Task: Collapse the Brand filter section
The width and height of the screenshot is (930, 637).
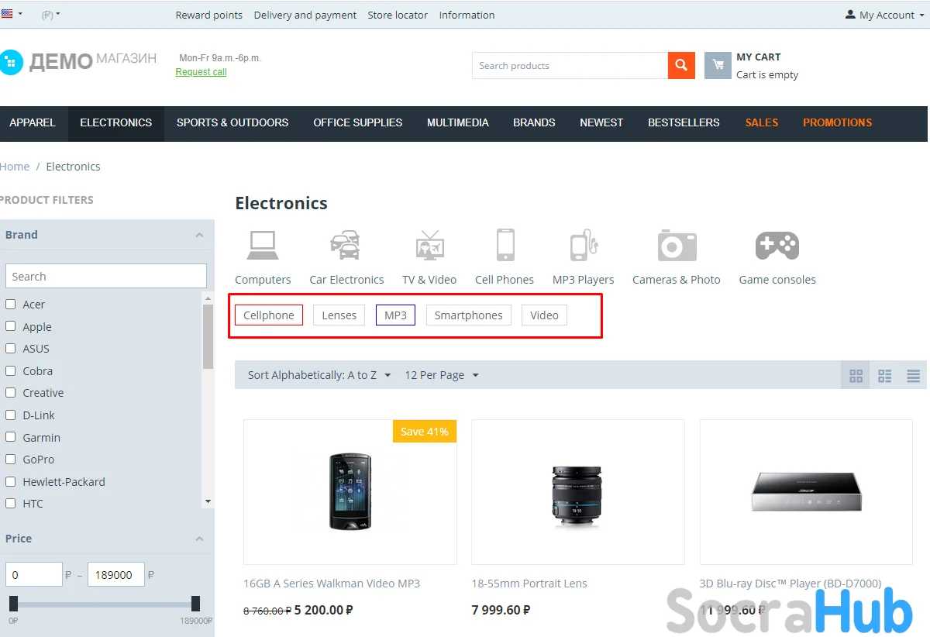Action: pos(199,235)
